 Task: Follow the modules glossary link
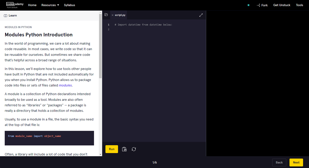point(65,85)
